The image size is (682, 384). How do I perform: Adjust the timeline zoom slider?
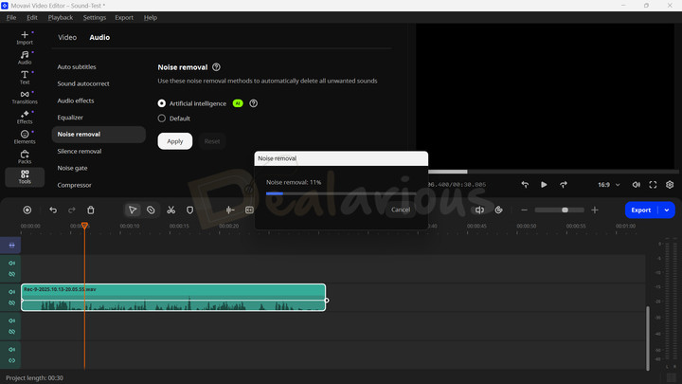tap(565, 210)
